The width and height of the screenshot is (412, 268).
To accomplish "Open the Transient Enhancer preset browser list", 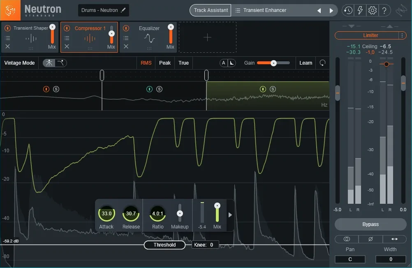I will [238, 10].
